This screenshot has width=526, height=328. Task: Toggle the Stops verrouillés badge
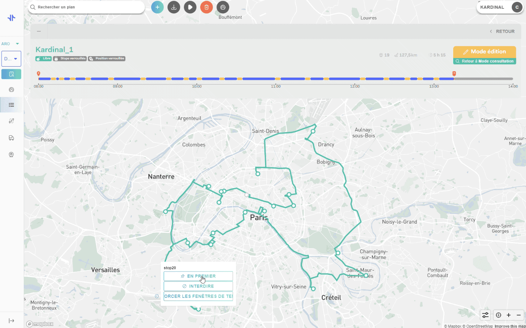(x=70, y=59)
